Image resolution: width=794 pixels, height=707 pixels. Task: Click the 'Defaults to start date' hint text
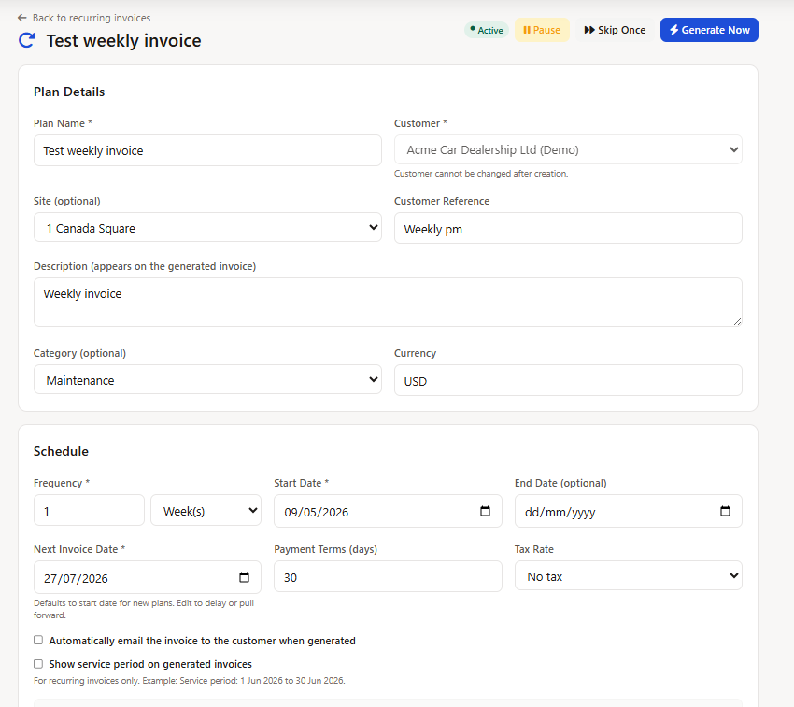144,609
